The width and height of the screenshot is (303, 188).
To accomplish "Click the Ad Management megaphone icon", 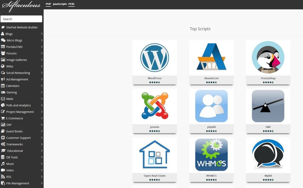I will (x=3, y=79).
